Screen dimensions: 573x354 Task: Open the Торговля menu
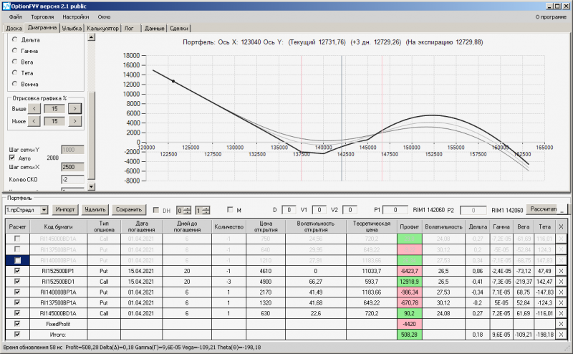click(42, 16)
